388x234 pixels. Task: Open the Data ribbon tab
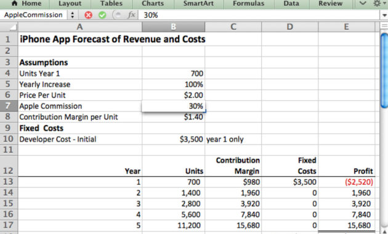(x=291, y=4)
